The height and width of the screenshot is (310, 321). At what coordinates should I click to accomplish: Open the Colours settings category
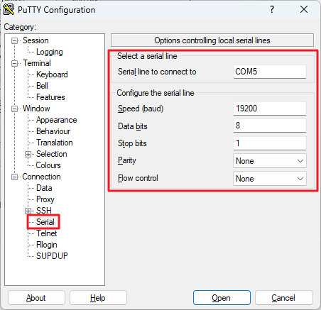coord(48,165)
